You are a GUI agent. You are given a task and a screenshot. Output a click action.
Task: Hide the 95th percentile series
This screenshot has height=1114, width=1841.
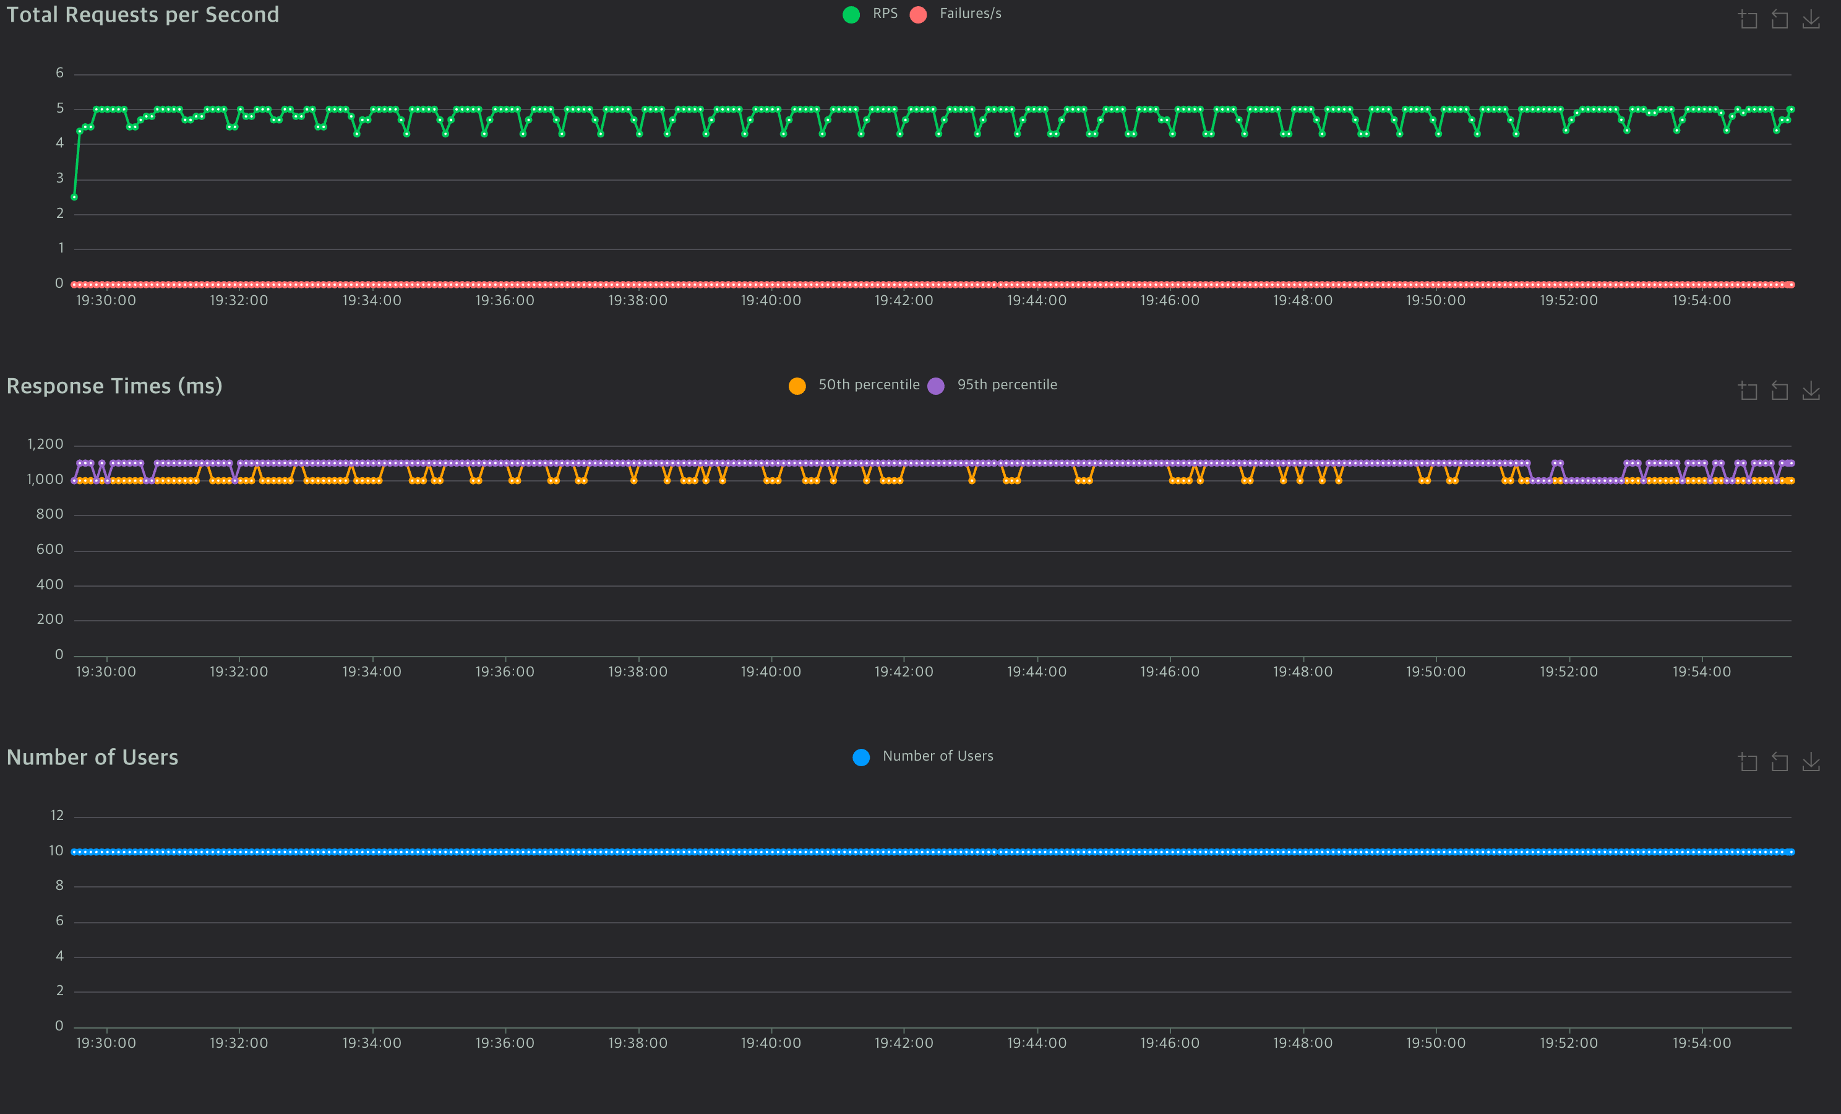pyautogui.click(x=1006, y=385)
